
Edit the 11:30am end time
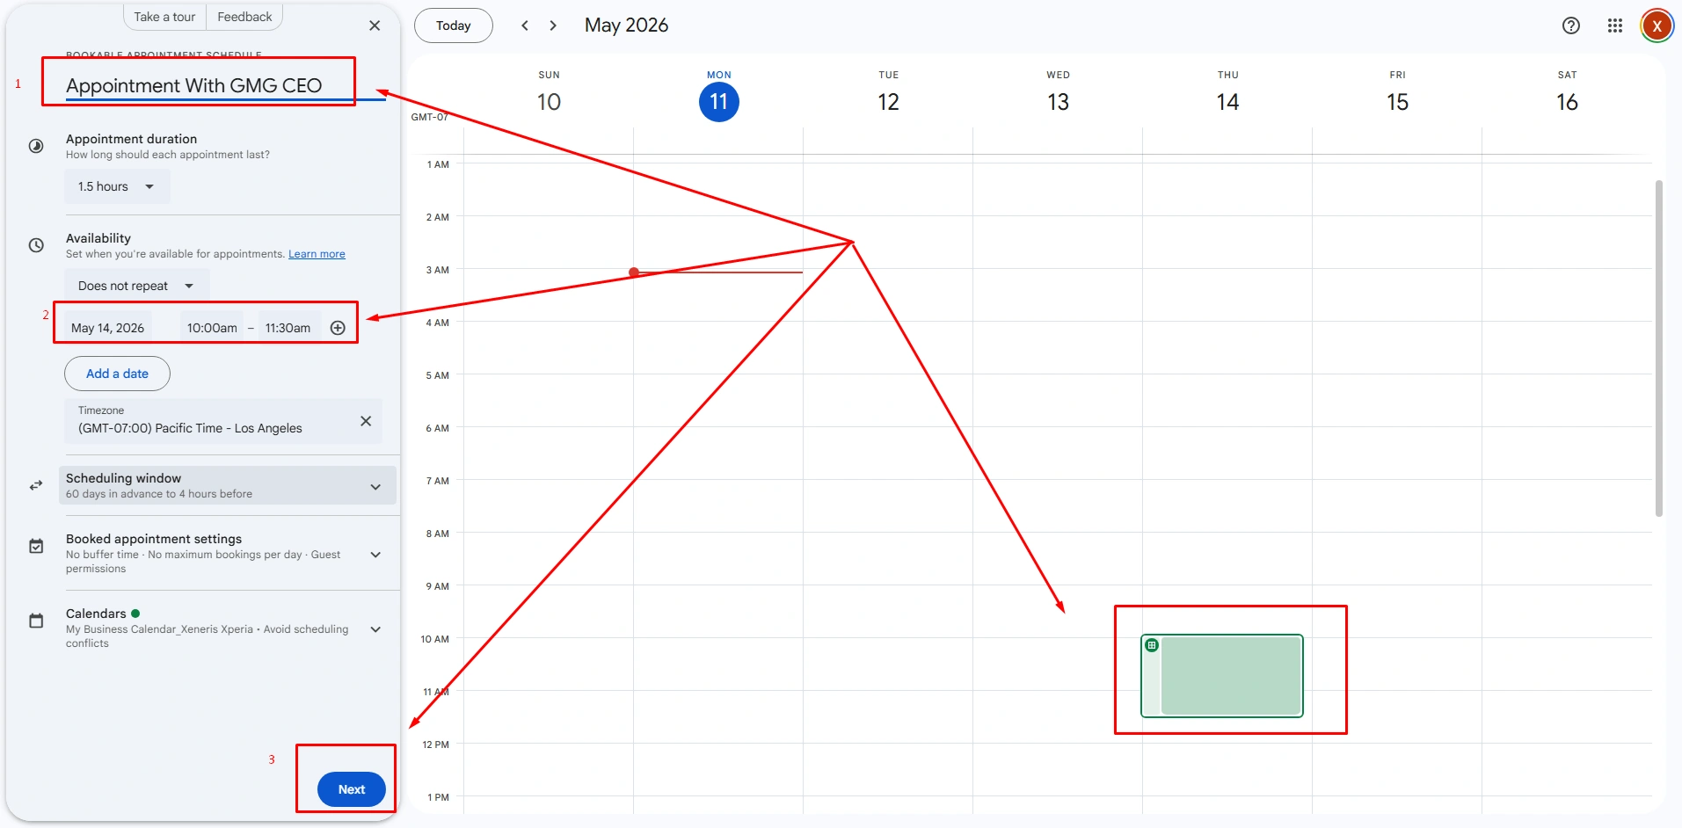pyautogui.click(x=288, y=328)
